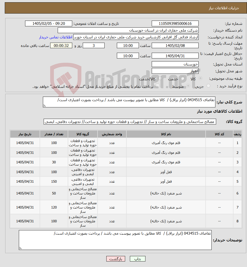Click the تعداد / مقدار column header
This screenshot has height=267, width=247.
[x=54, y=134]
